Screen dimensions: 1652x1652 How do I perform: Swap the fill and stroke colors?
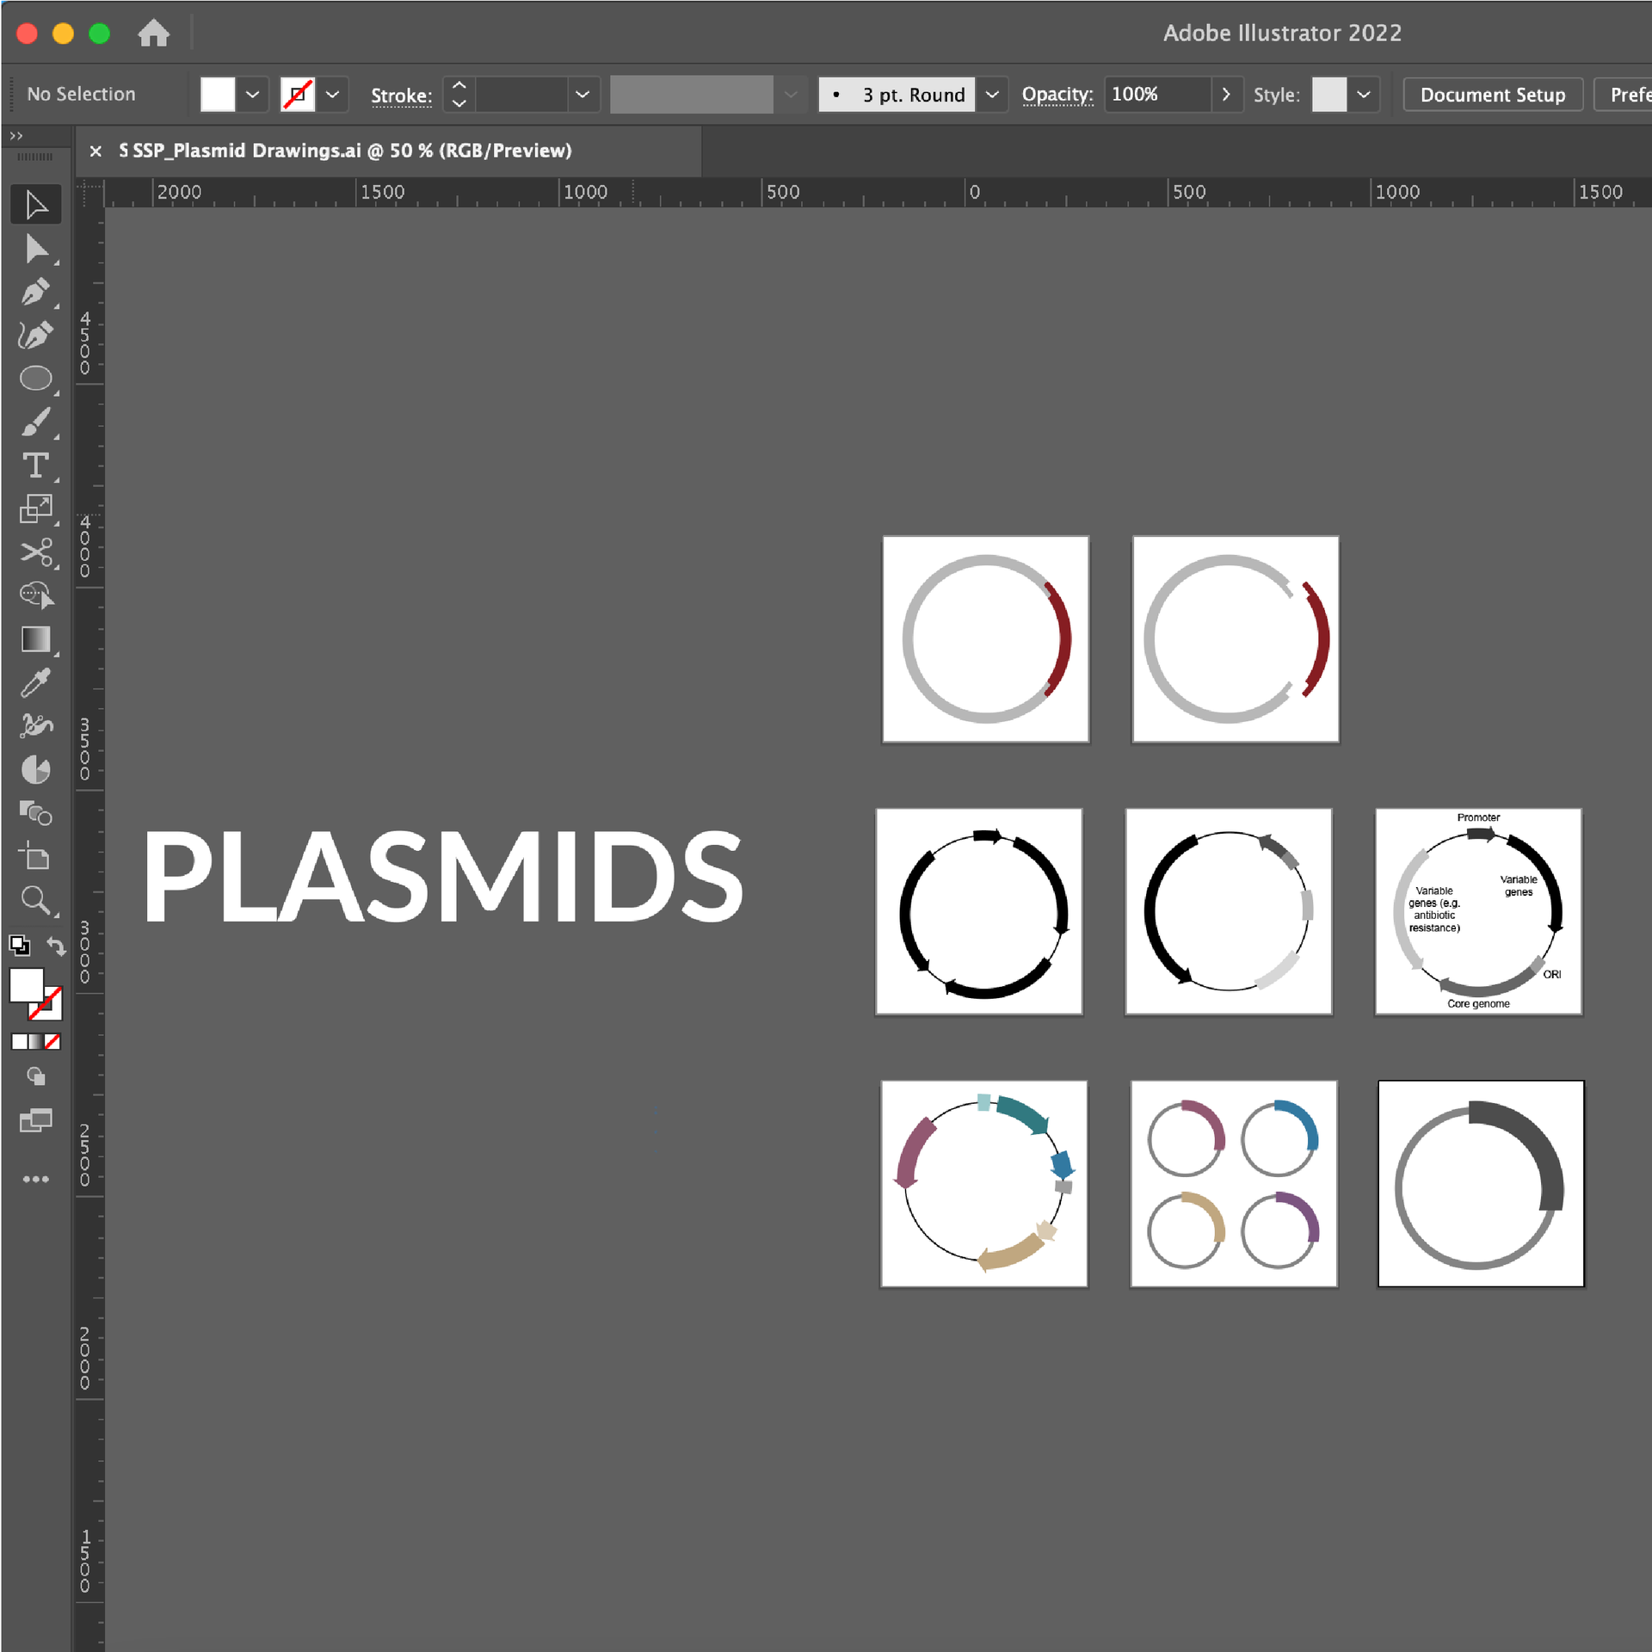(x=57, y=946)
